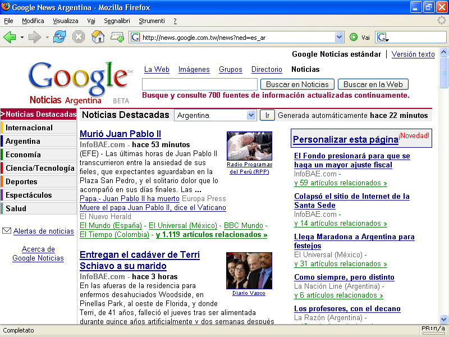Select the Noticias Destacadas sidebar section
The height and width of the screenshot is (337, 449).
point(39,114)
